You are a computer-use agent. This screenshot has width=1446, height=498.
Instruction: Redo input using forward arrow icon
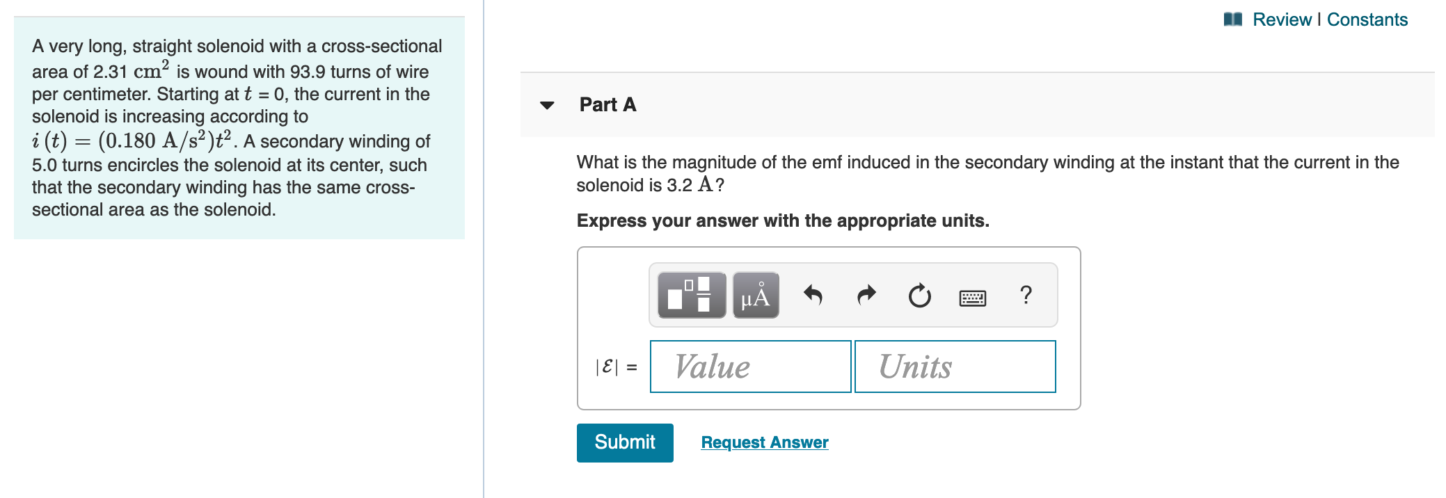point(866,295)
